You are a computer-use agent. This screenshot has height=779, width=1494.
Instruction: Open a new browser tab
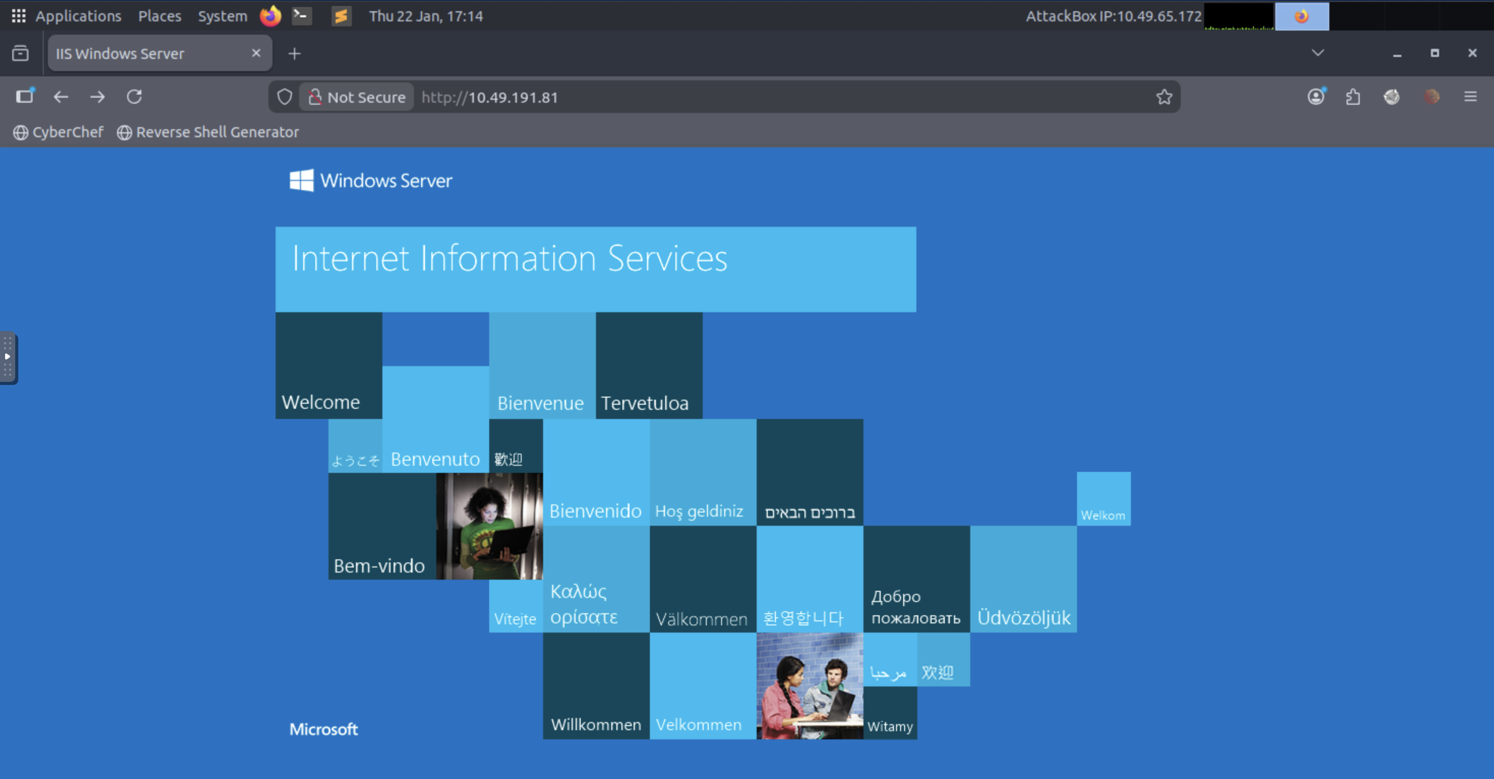[x=294, y=54]
